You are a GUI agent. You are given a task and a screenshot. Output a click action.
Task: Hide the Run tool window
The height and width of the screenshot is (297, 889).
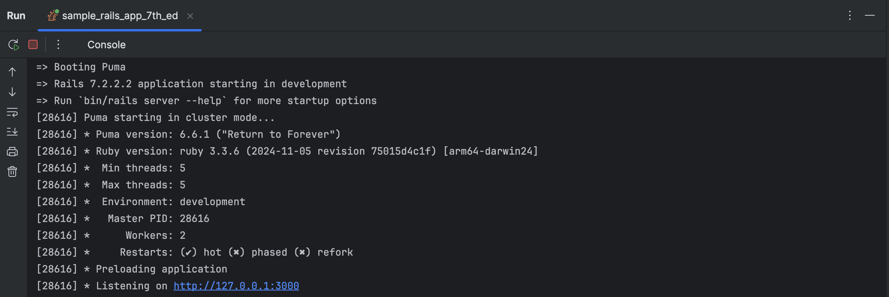(x=870, y=15)
